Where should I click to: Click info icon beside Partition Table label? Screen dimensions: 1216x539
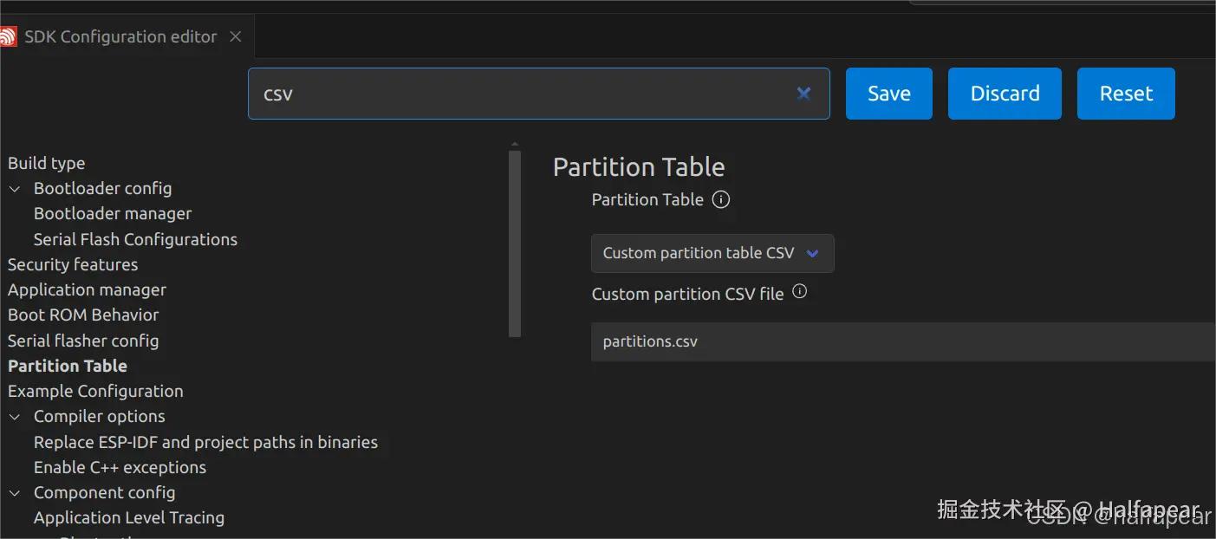coord(721,200)
